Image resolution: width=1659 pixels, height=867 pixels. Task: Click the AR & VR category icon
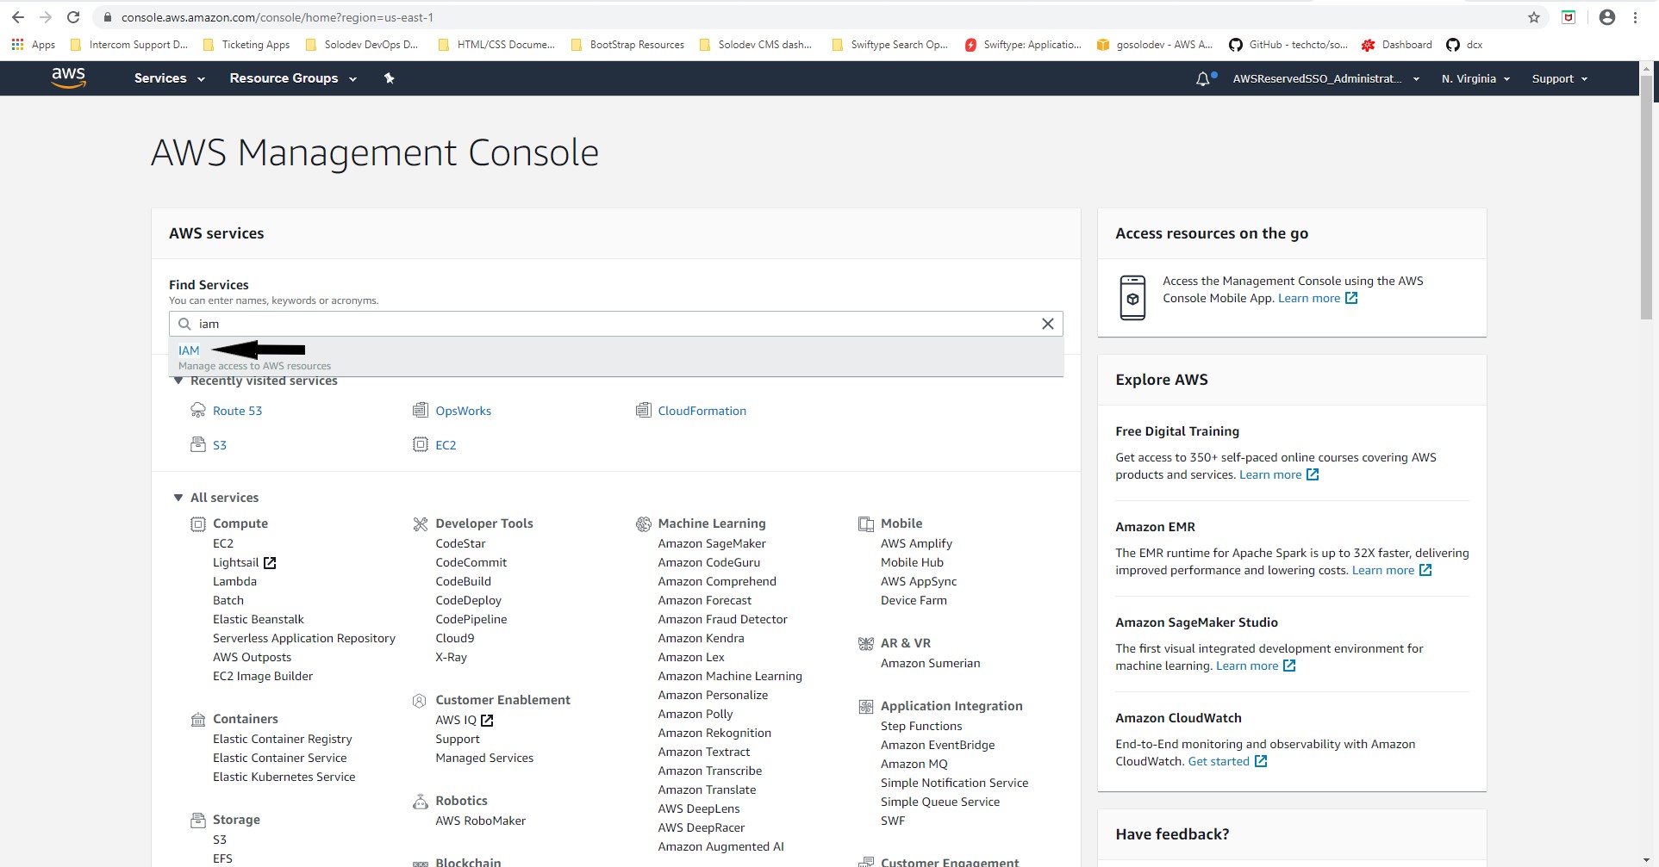point(865,643)
